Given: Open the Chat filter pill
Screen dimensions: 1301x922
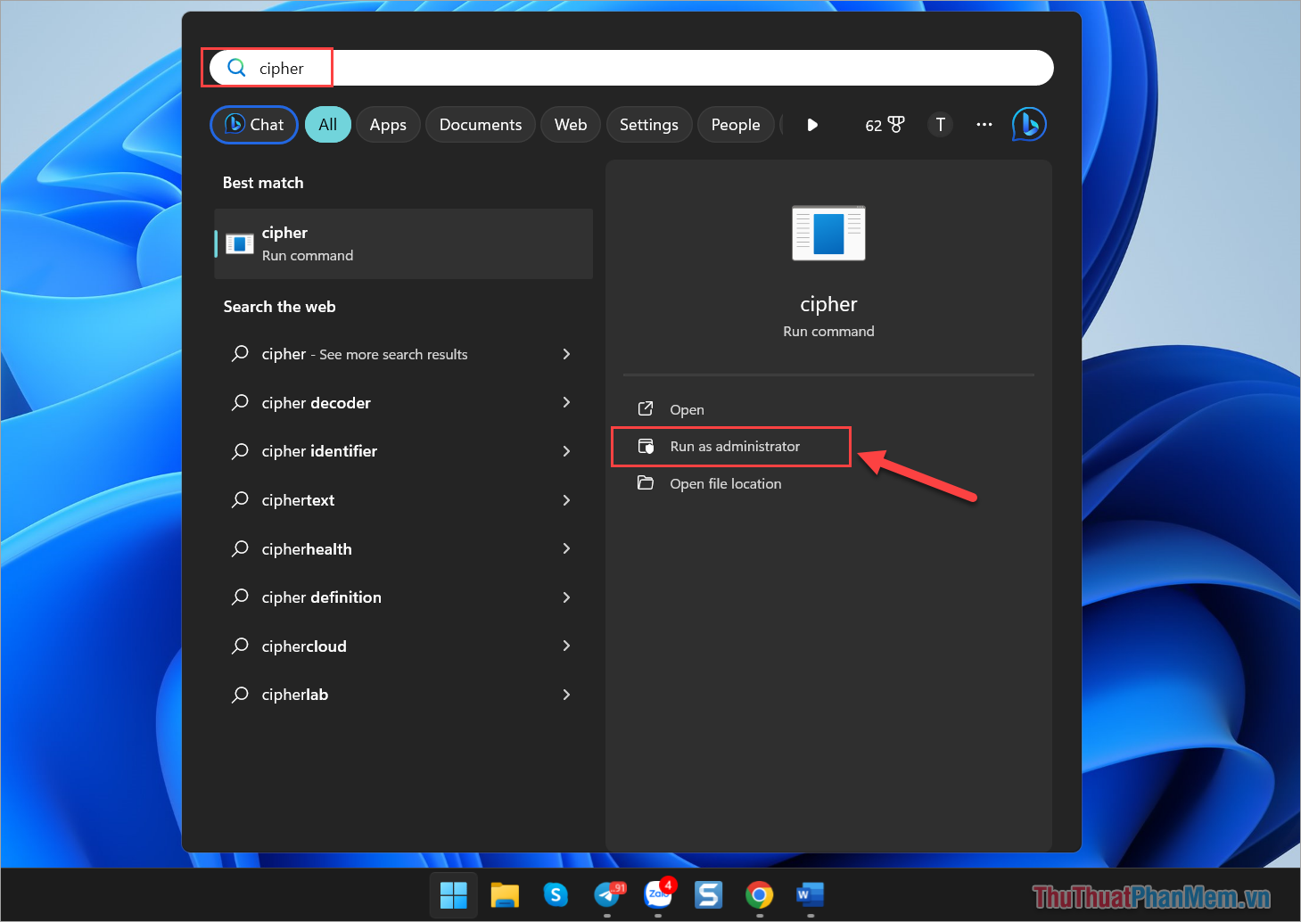Looking at the screenshot, I should coord(253,124).
